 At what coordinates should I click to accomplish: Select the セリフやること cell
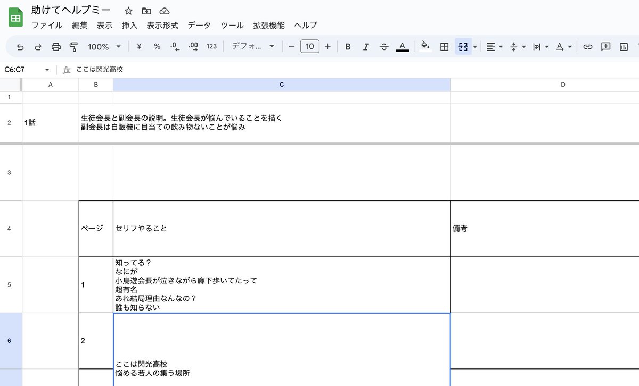click(282, 229)
